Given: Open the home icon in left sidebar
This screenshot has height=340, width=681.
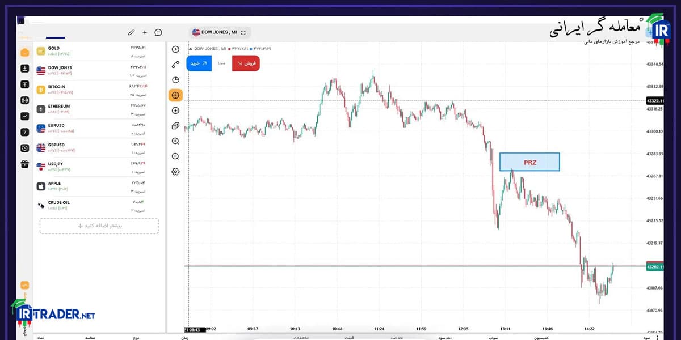Looking at the screenshot, I should pos(25,53).
